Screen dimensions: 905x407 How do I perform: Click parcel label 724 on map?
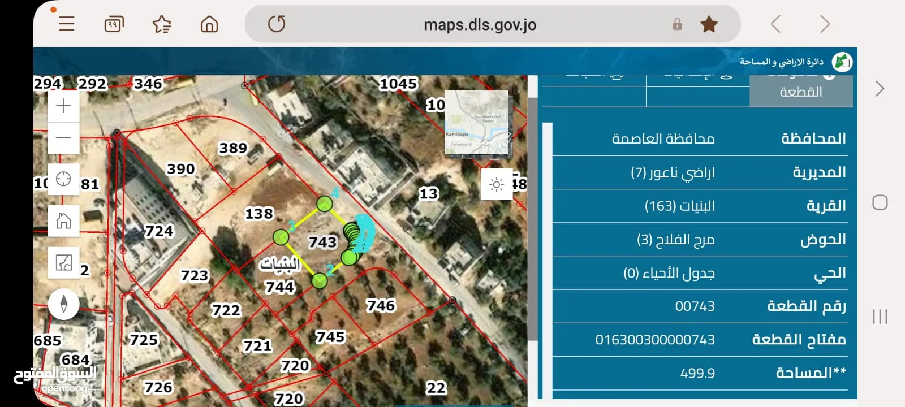coord(159,231)
